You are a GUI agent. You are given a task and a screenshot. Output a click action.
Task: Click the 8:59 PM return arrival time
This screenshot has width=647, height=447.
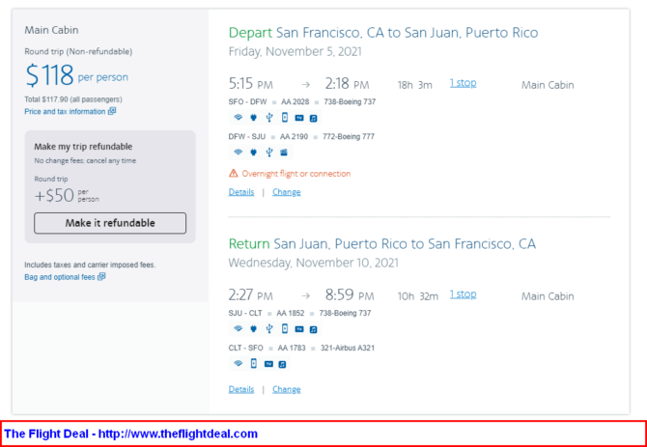[x=350, y=295]
